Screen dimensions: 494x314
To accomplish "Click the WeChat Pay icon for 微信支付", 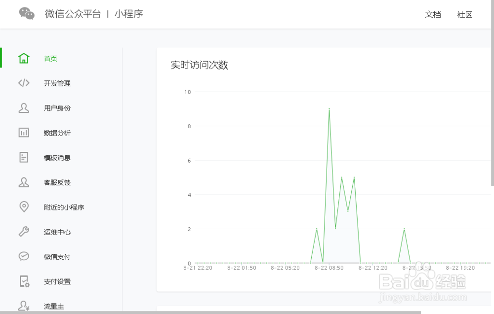I will tap(24, 256).
